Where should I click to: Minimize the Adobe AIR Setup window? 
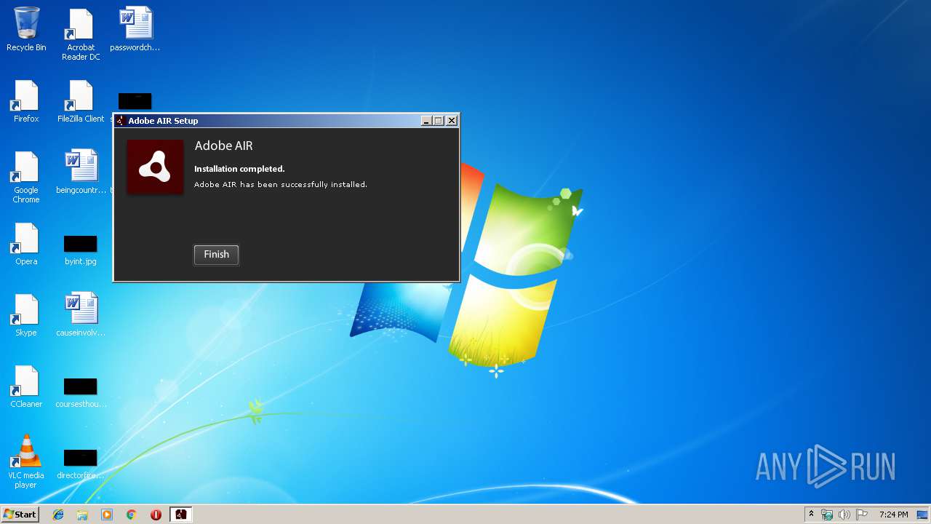coord(426,121)
